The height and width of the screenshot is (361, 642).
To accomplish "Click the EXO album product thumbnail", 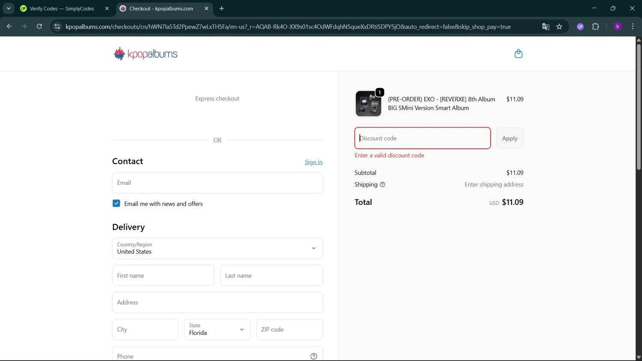I will [x=368, y=104].
